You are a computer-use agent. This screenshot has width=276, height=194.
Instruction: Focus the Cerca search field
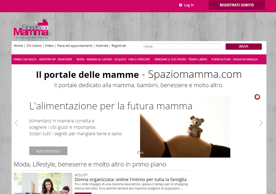[182, 46]
